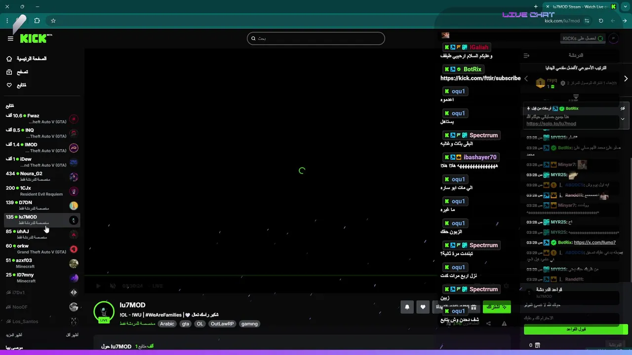
Task: Click the OutLawRP tag
Action: 222,324
